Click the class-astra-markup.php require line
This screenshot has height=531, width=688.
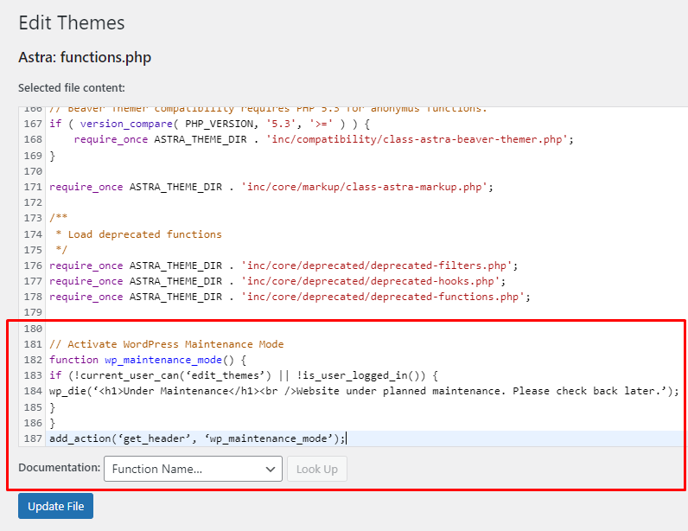pyautogui.click(x=271, y=187)
